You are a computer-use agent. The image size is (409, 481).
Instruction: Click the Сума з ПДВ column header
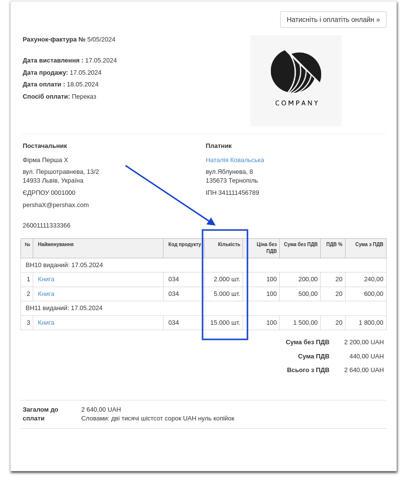pyautogui.click(x=368, y=245)
